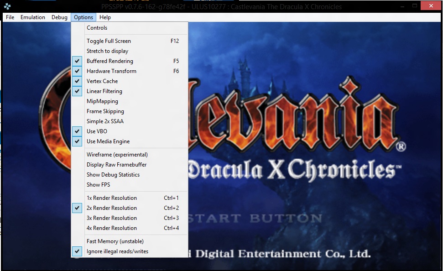Toggle Linear Filtering off
443x271 pixels.
coord(130,91)
